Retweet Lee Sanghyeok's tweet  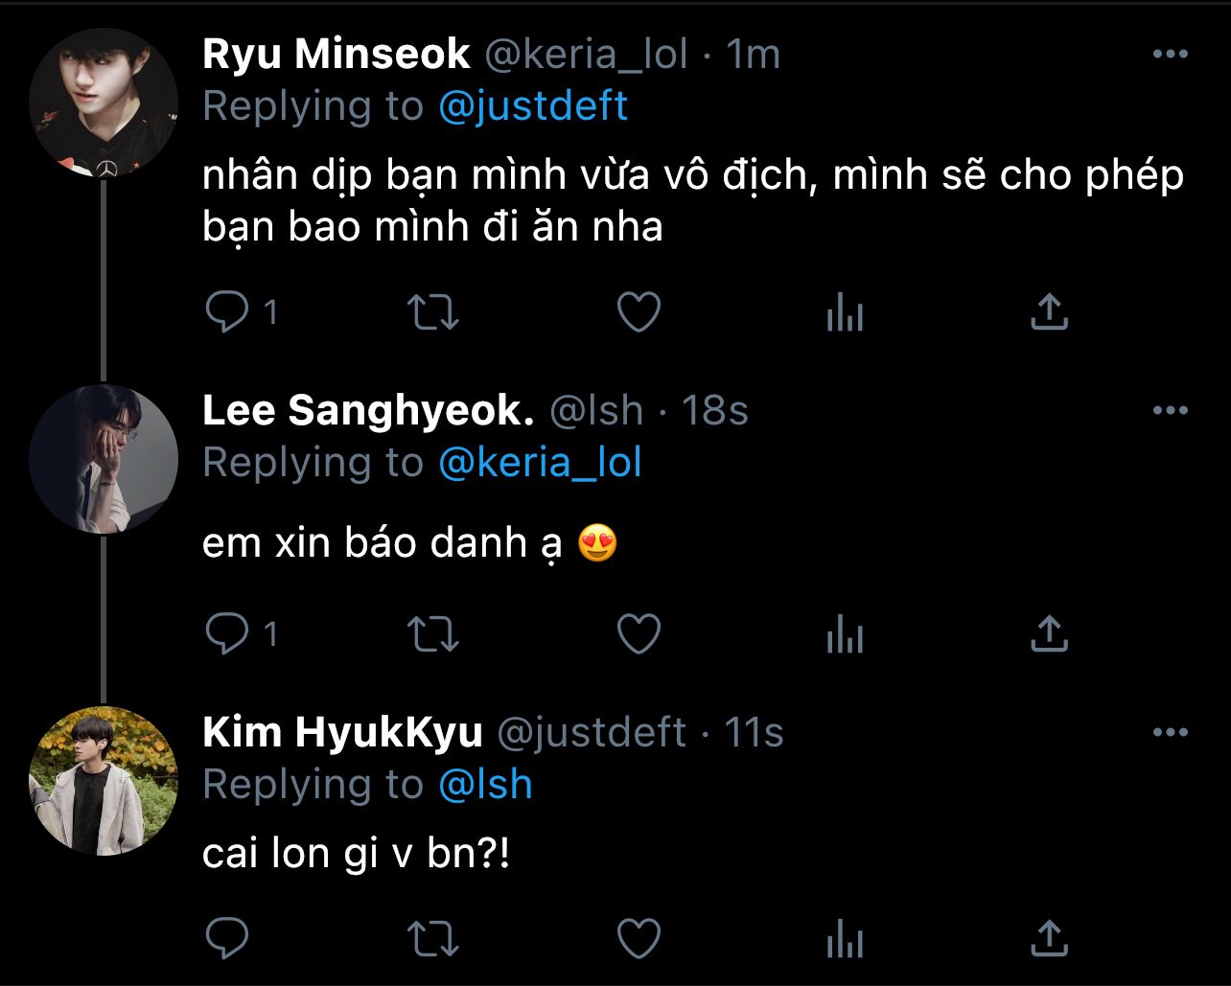433,633
